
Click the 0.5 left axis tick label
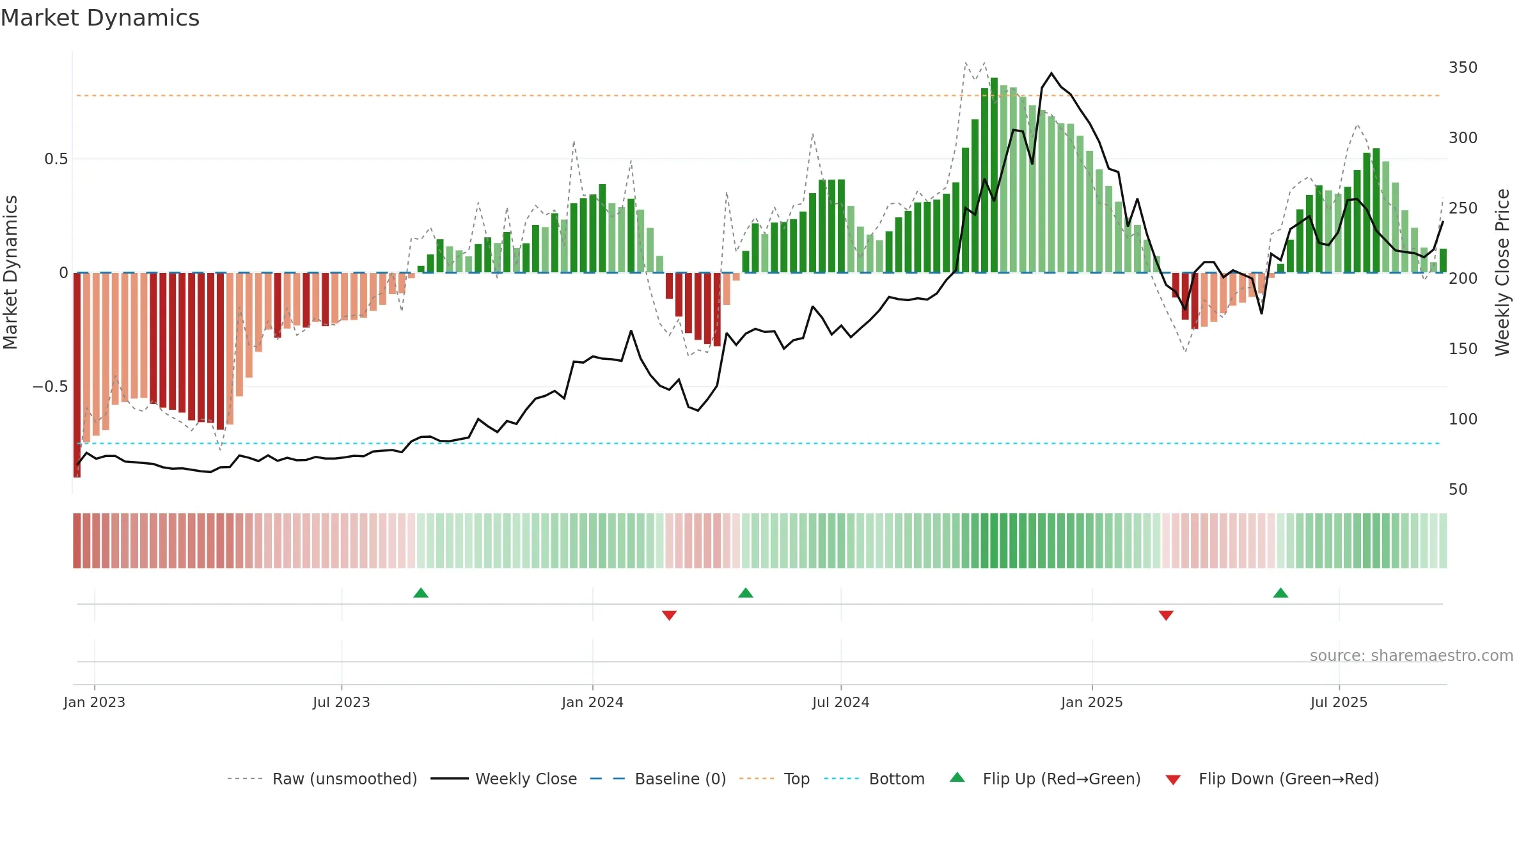[x=56, y=159]
